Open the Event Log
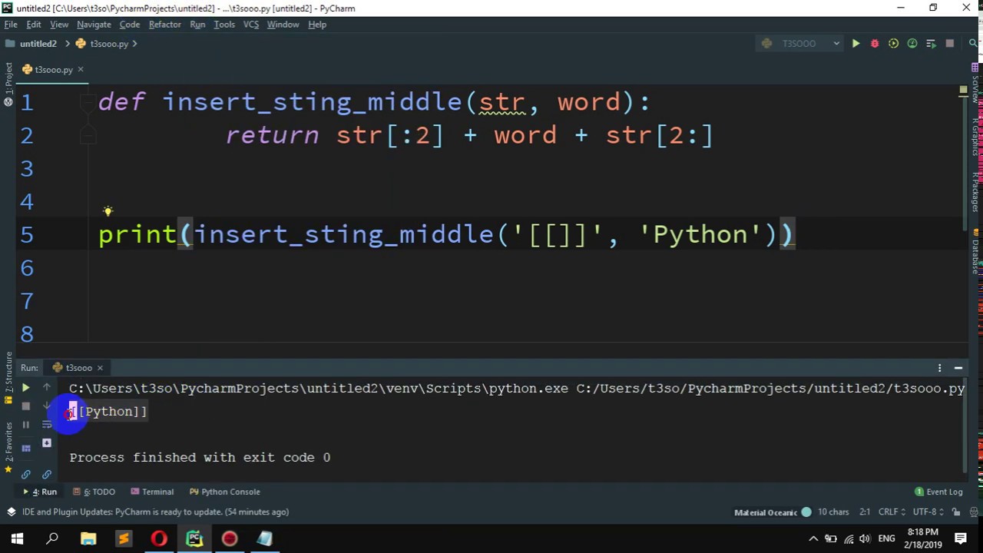 pyautogui.click(x=938, y=492)
